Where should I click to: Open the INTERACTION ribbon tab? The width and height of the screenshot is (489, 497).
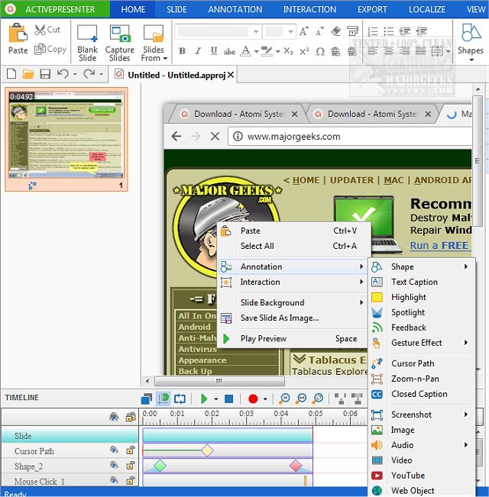pos(309,9)
